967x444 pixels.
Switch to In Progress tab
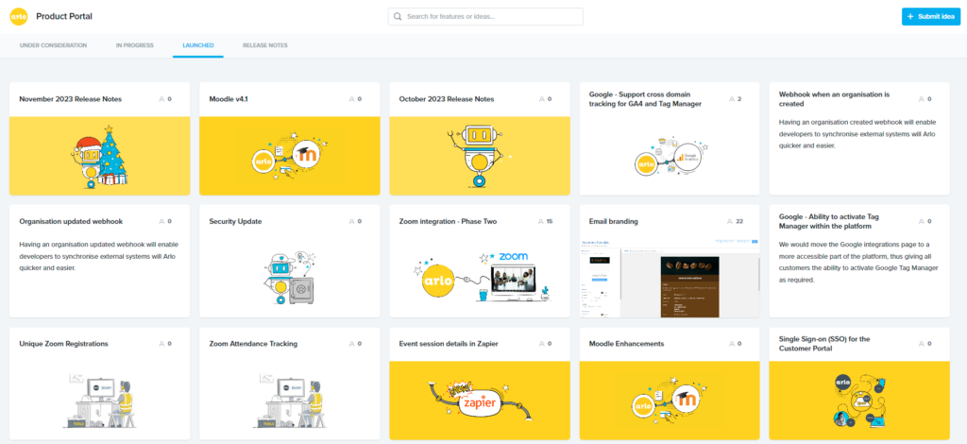pyautogui.click(x=134, y=45)
